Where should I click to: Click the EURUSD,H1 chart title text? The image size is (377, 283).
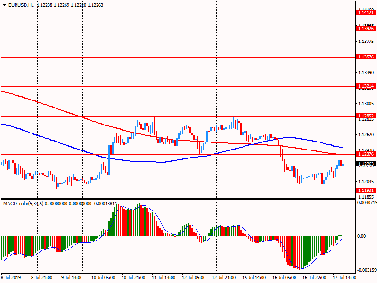(x=21, y=5)
